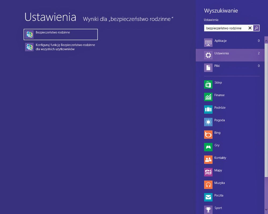Image resolution: width=268 pixels, height=214 pixels.
Task: Click the Pliki result count 0
Action: [x=259, y=66]
